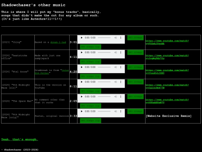202x152 pixels.
Task: Download MP3 32kbps (lq) of "The Space Man"
Action: point(91,106)
